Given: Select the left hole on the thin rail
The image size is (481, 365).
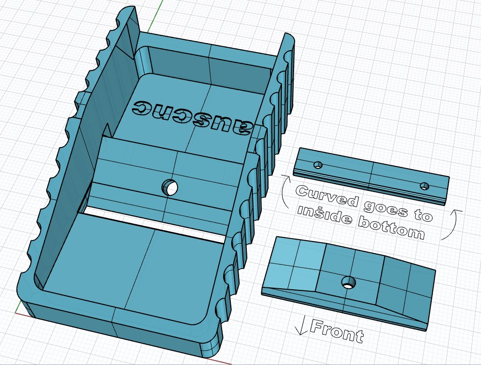Looking at the screenshot, I should tap(318, 165).
